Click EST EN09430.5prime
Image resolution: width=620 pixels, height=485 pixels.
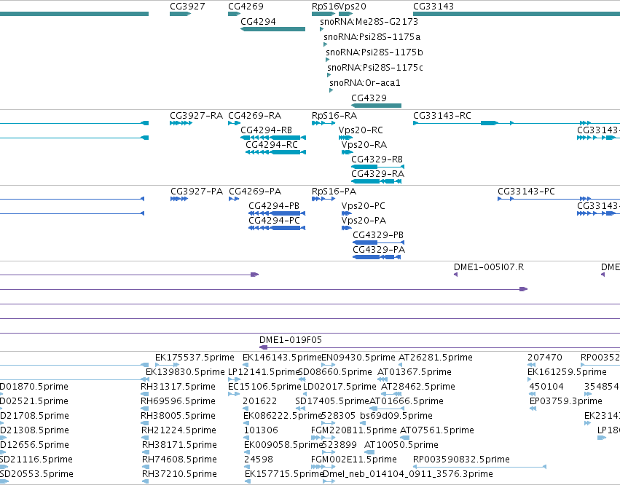tap(358, 358)
